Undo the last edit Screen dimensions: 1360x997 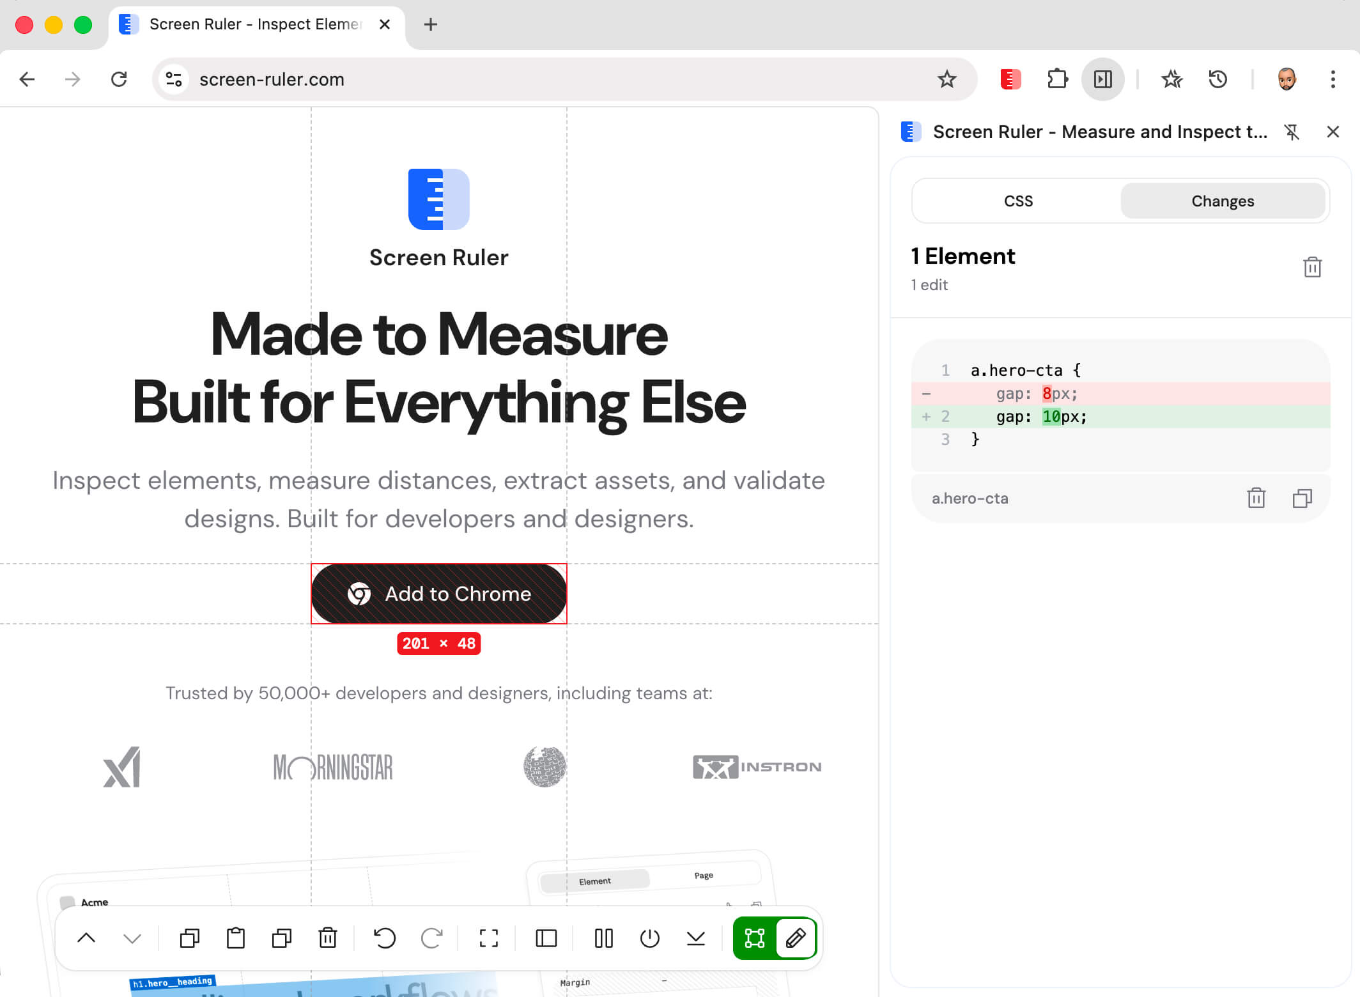(x=385, y=938)
